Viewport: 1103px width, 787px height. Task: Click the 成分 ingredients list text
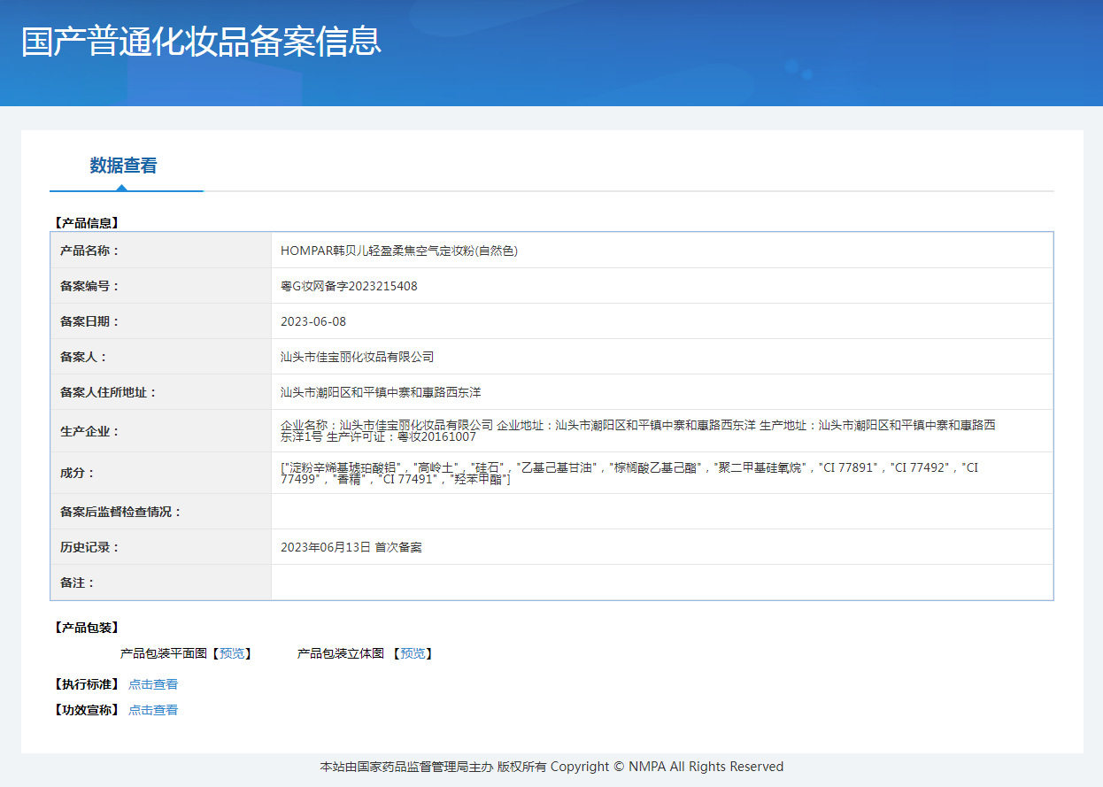click(x=629, y=473)
